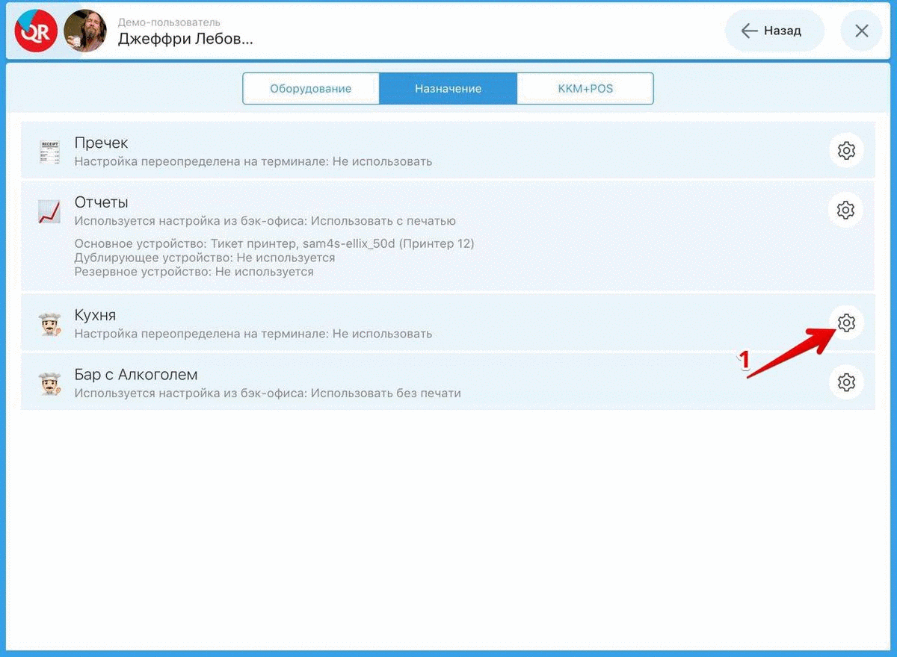Select the Отчеты row title

102,202
